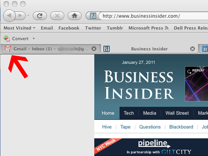The image size is (208, 156).
Task: Open the Email bookmark
Action: pyautogui.click(x=47, y=28)
